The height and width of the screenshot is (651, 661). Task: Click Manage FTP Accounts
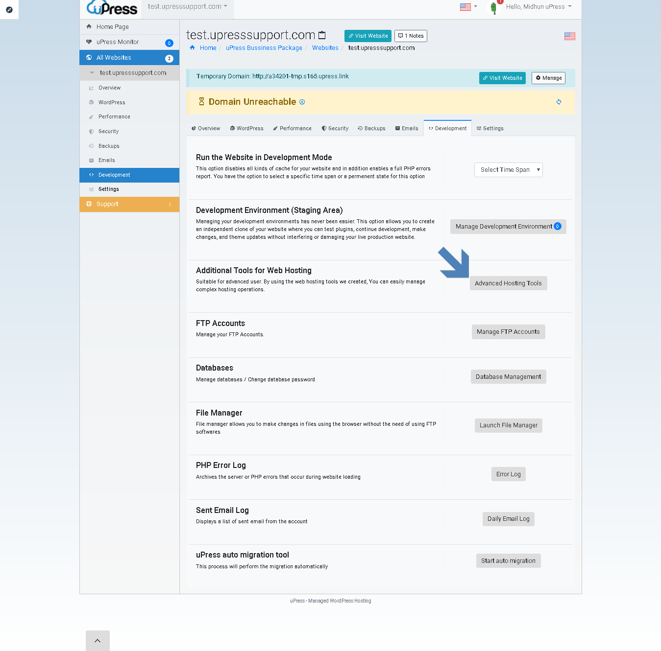tap(508, 332)
